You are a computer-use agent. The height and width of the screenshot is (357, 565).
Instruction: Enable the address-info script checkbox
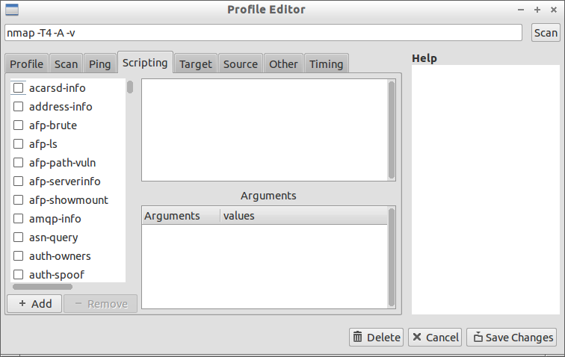point(19,107)
